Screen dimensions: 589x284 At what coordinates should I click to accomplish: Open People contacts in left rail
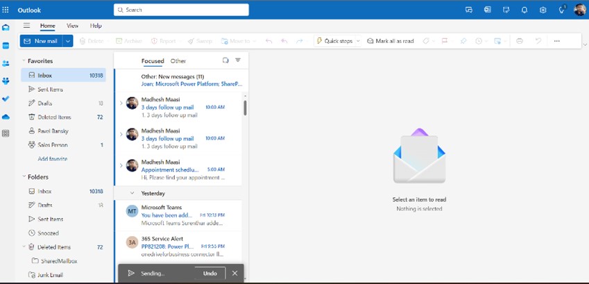6,63
